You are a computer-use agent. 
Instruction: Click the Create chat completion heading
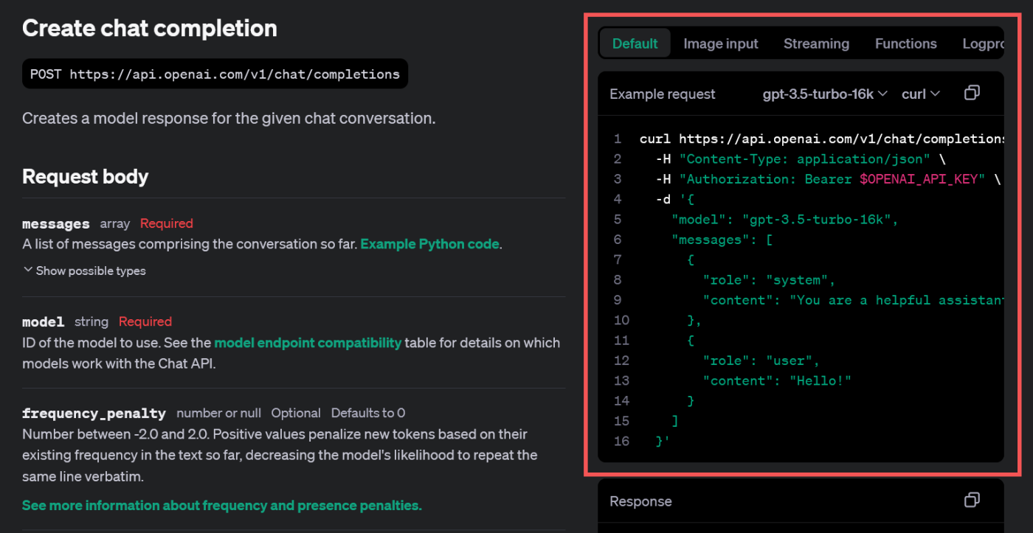150,29
